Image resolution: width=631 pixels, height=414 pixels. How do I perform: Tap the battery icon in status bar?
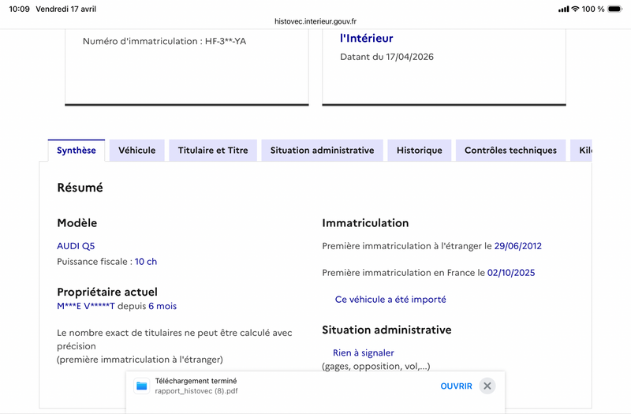pyautogui.click(x=615, y=9)
